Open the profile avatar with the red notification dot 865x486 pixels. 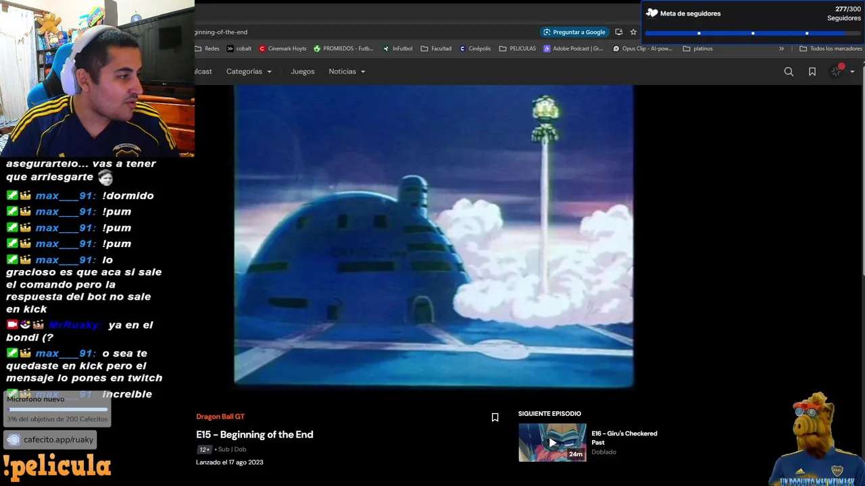pos(837,71)
